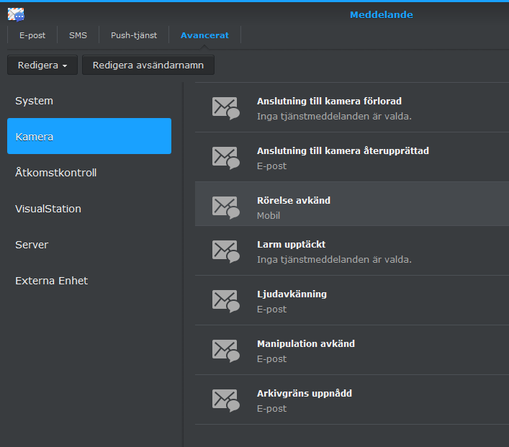This screenshot has height=447, width=509.
Task: Click the envelope icon beside Manipulation avkänd
Action: (x=225, y=351)
